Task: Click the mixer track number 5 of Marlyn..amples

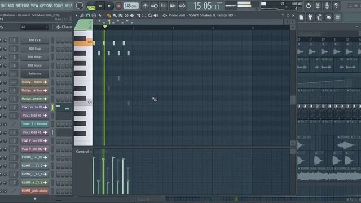Action: click(x=14, y=99)
